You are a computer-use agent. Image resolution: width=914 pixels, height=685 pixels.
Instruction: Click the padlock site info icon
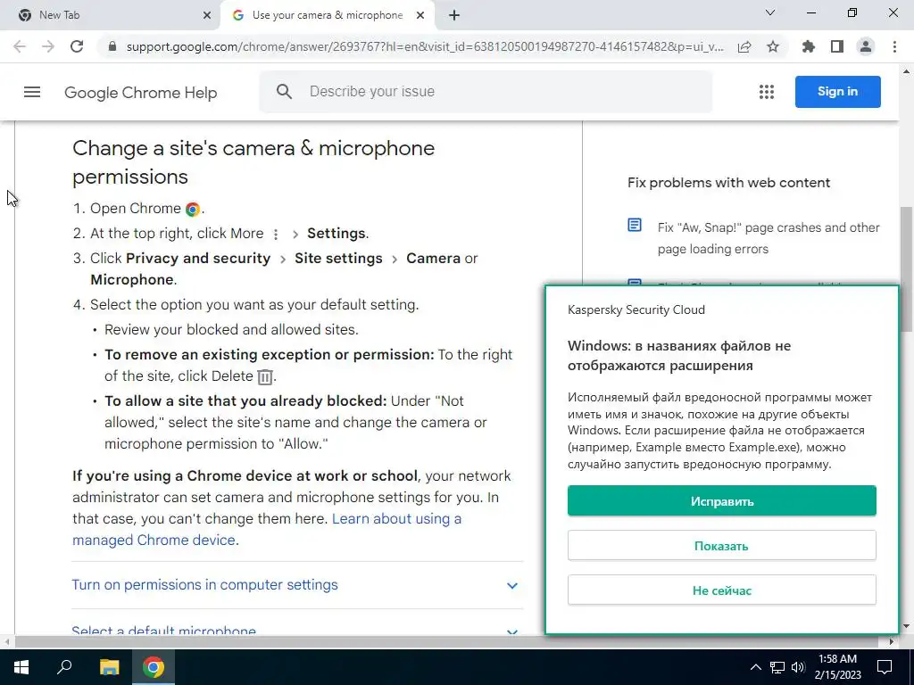[112, 46]
